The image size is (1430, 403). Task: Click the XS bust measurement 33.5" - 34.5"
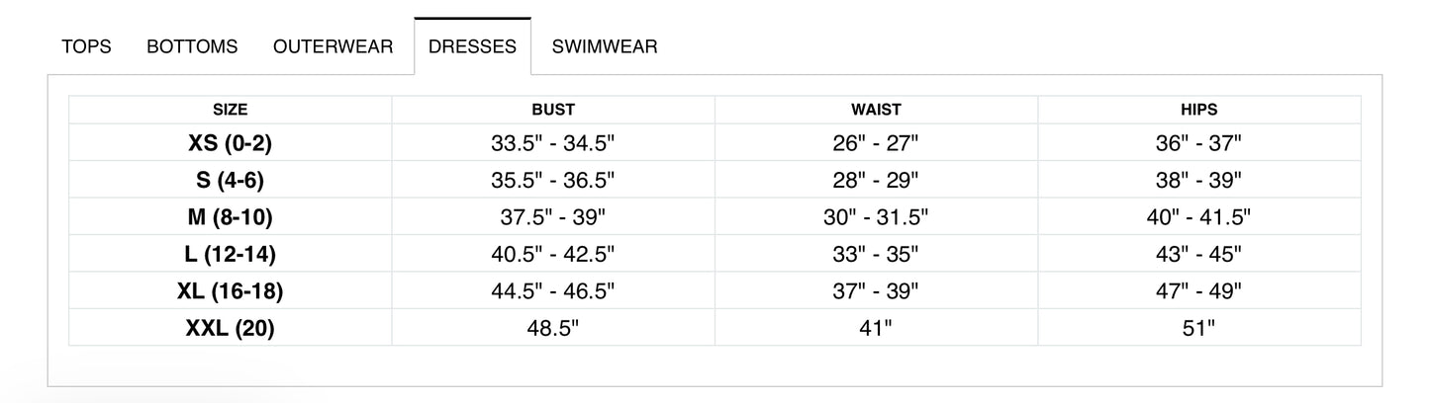pos(552,143)
